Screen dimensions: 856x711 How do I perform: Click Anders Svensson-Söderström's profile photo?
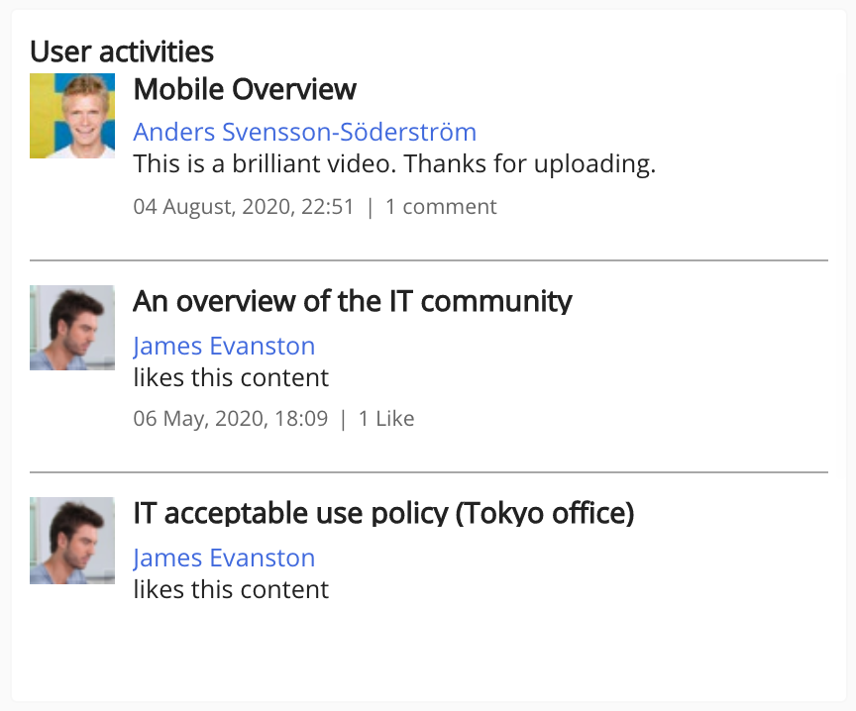tap(72, 116)
